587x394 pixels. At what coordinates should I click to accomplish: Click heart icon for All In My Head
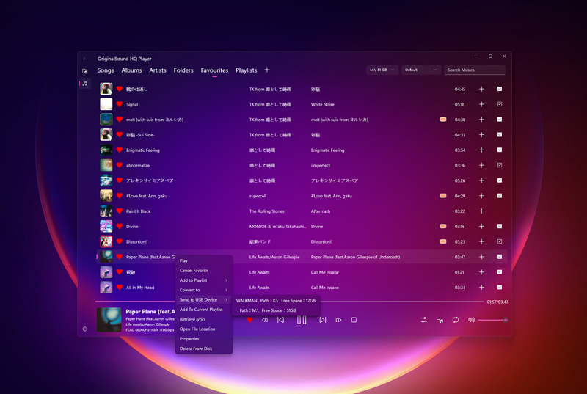point(120,287)
